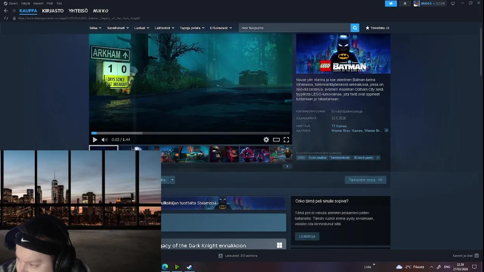The image size is (484, 272).
Task: Select the red characters screenshot thumbnail
Action: (254, 154)
